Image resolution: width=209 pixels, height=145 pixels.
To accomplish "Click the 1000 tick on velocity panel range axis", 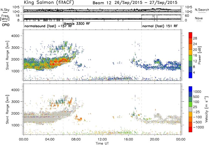I will (x=15, y=125).
